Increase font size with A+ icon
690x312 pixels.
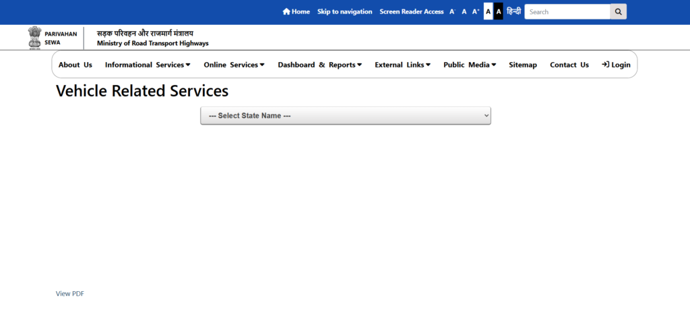click(x=476, y=11)
